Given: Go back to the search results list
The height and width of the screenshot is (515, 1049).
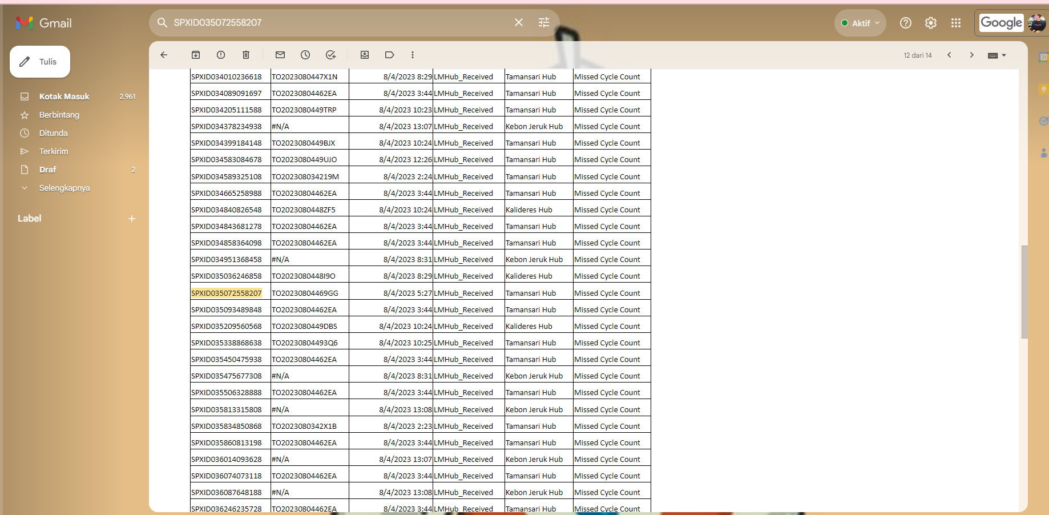Looking at the screenshot, I should coord(164,55).
